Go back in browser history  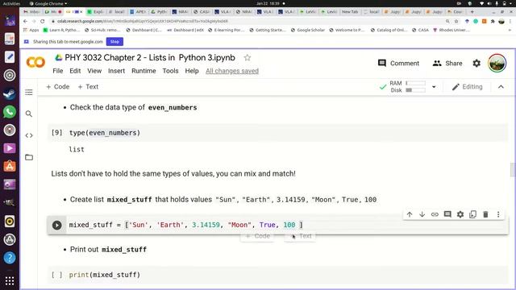click(x=25, y=21)
